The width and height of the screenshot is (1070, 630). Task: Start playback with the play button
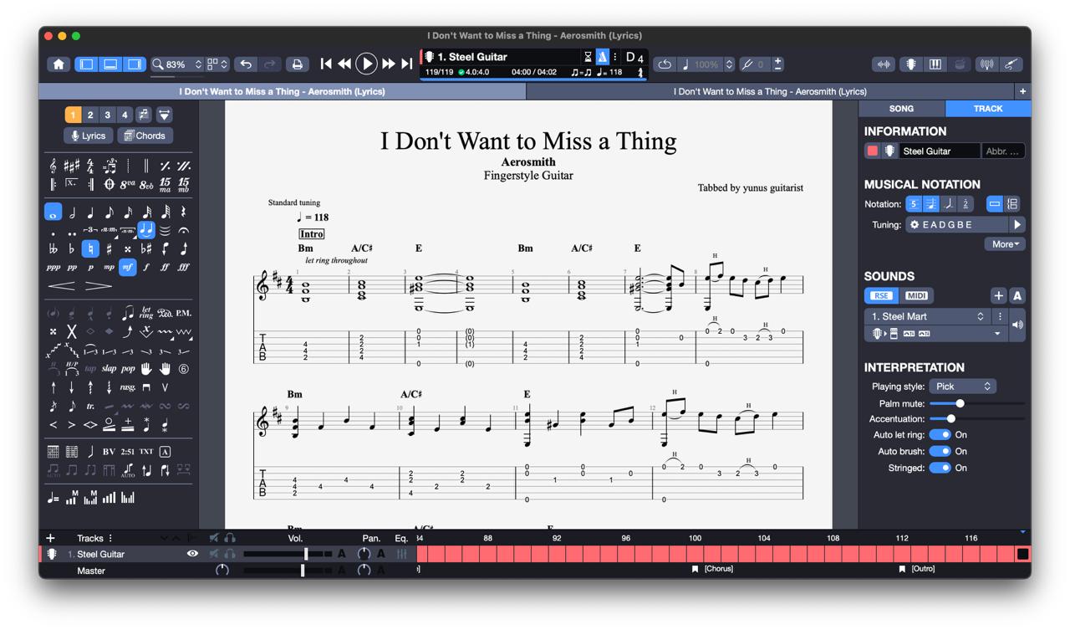coord(366,64)
